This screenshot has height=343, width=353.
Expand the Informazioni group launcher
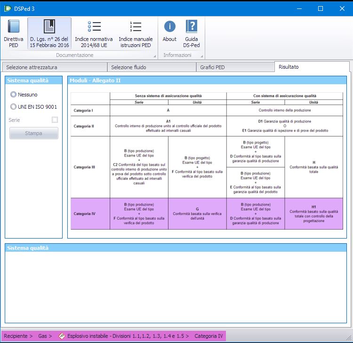[202, 56]
